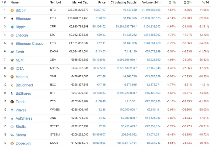Viewport: 214px width, 146px height.
Task: Click the Bitcoin coin icon
Action: pyautogui.click(x=12, y=10)
